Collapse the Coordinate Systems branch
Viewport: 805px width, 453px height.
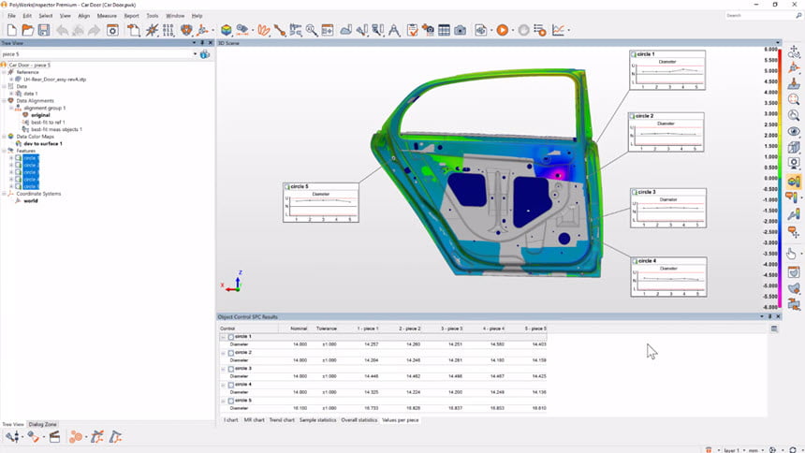(4, 194)
